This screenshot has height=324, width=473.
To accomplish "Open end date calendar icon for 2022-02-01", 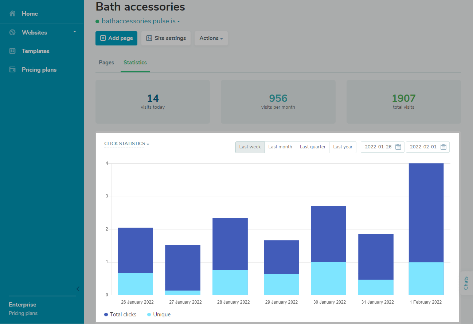I will [x=443, y=147].
